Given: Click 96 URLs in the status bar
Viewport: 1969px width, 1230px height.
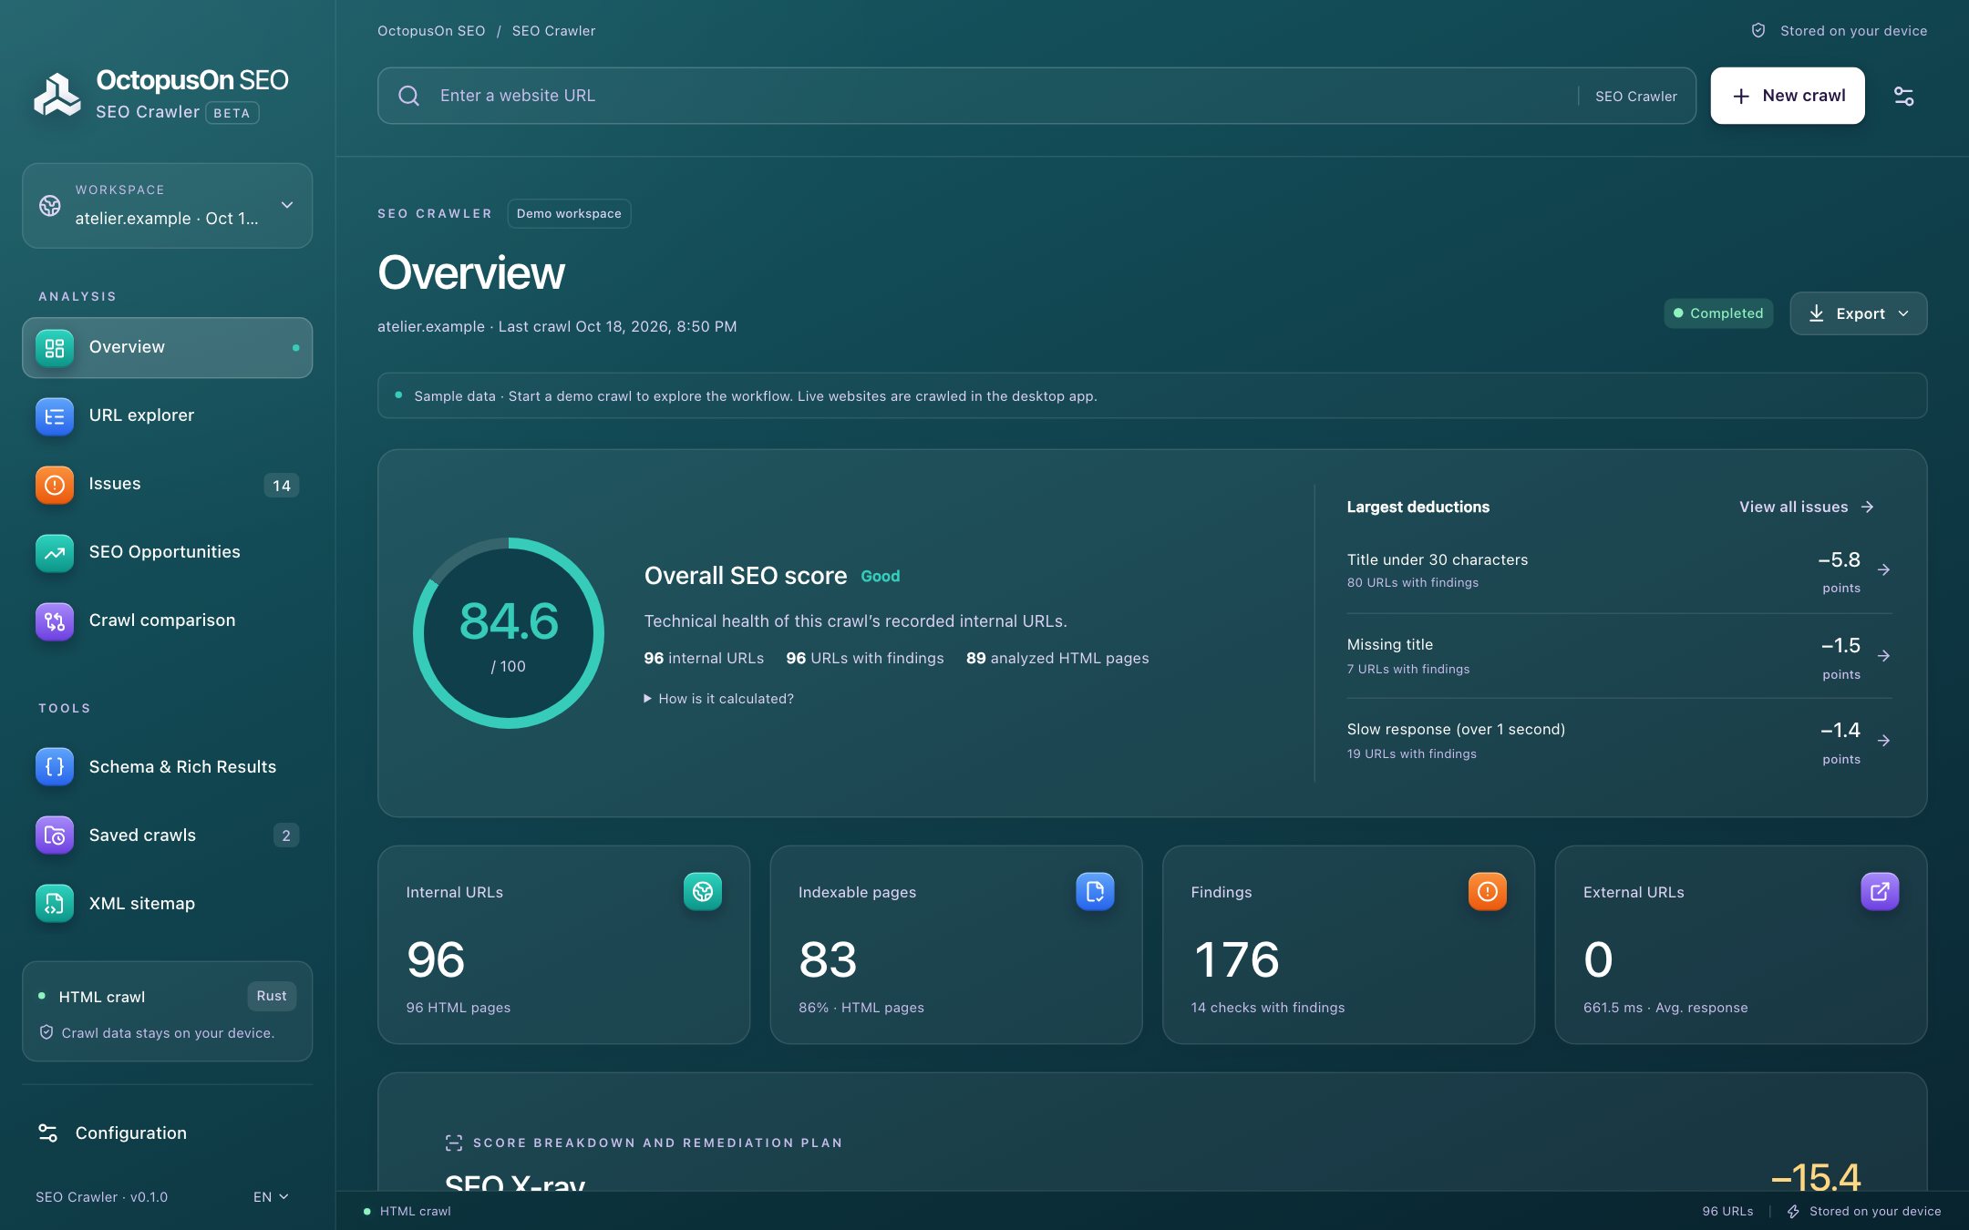Looking at the screenshot, I should tap(1727, 1212).
